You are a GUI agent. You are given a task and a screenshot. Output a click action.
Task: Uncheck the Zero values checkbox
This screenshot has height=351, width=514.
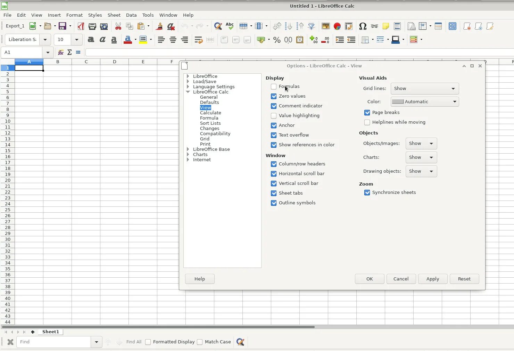[274, 96]
